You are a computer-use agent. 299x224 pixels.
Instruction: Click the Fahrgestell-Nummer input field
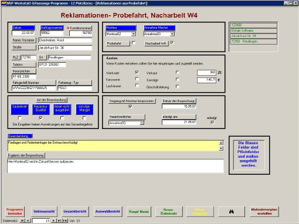pos(34,88)
